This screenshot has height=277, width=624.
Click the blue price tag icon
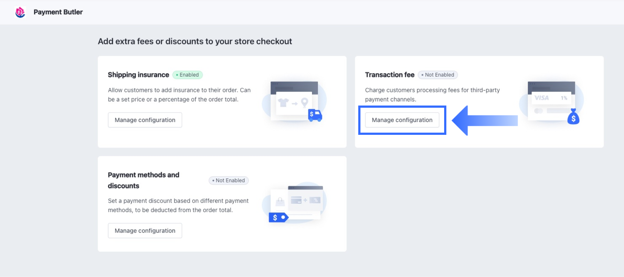pyautogui.click(x=278, y=218)
